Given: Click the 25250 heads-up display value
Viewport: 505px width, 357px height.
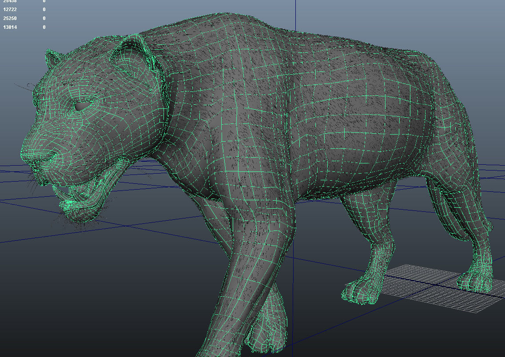Looking at the screenshot, I should 10,18.
